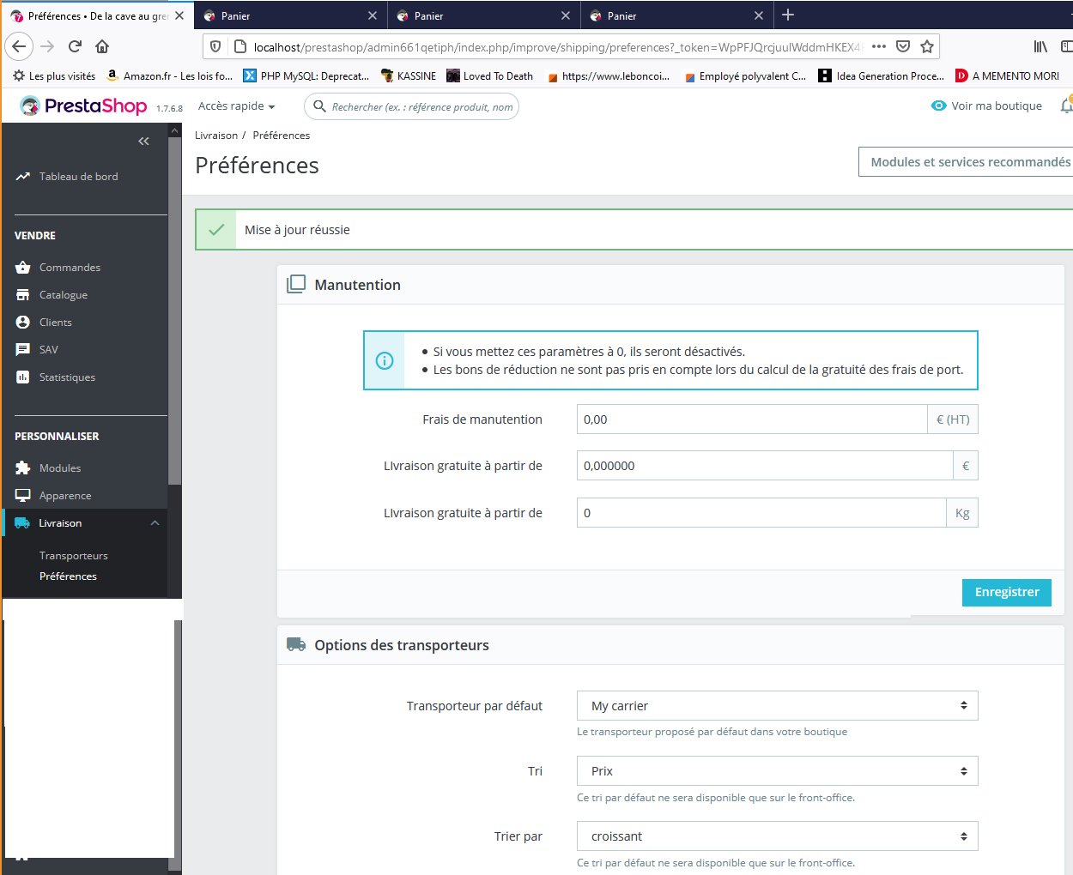Screen dimensions: 1073x875
Task: Switch to the third Panier browser tab
Action: (x=676, y=15)
